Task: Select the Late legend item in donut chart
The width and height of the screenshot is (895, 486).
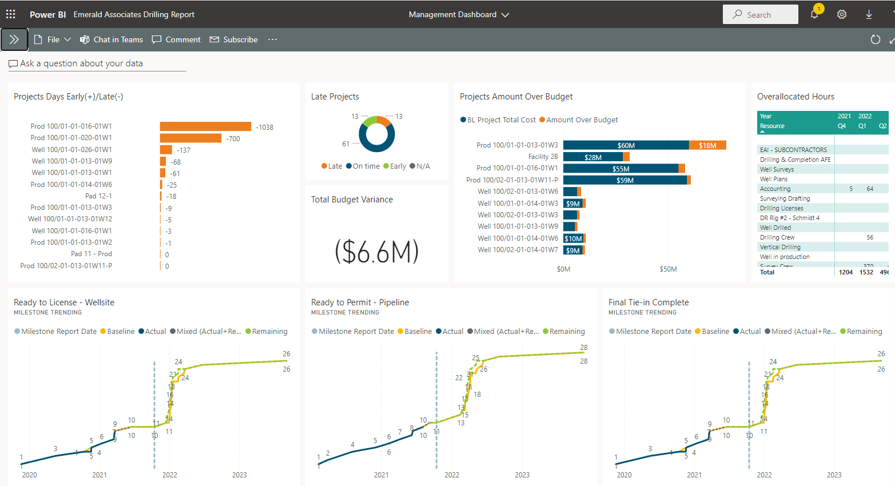Action: coord(332,166)
